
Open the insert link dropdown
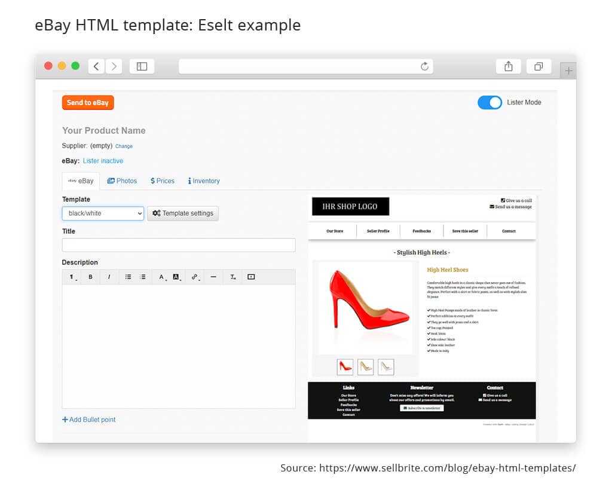coord(195,277)
